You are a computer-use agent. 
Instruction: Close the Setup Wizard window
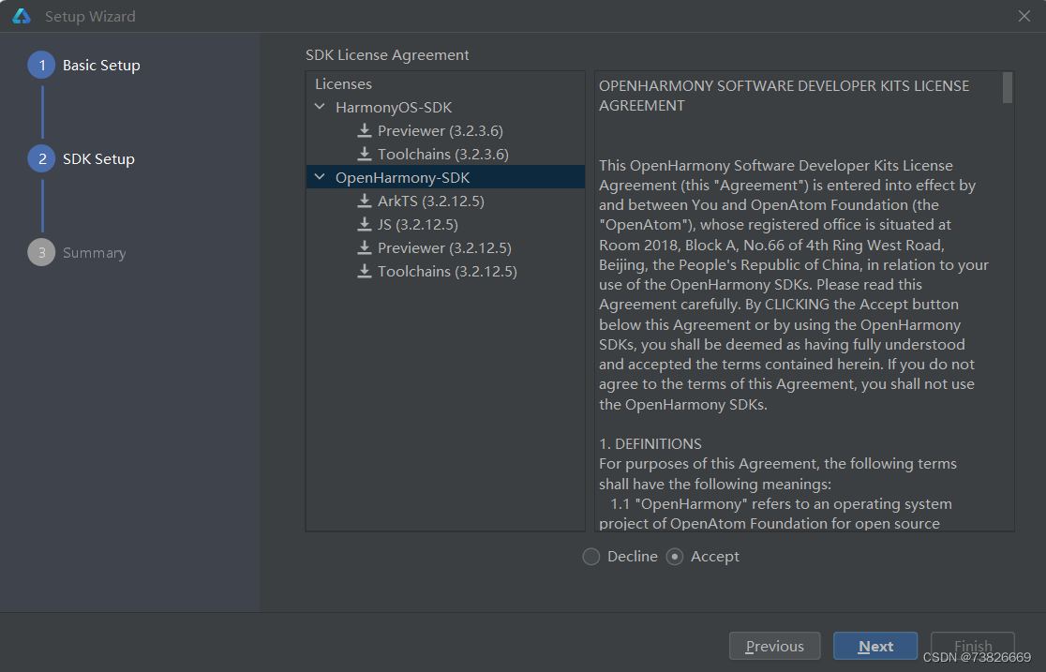(1024, 16)
